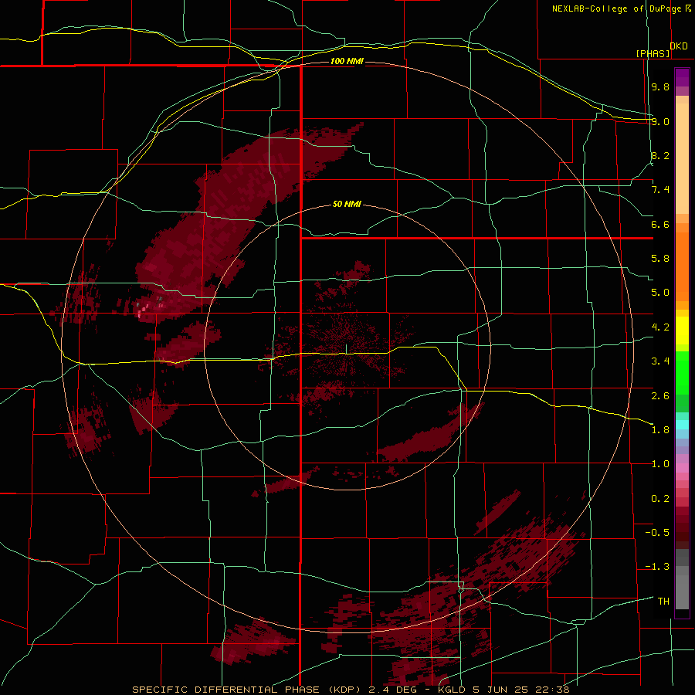
Task: Click the 3.4 value on the color scale
Action: click(660, 361)
